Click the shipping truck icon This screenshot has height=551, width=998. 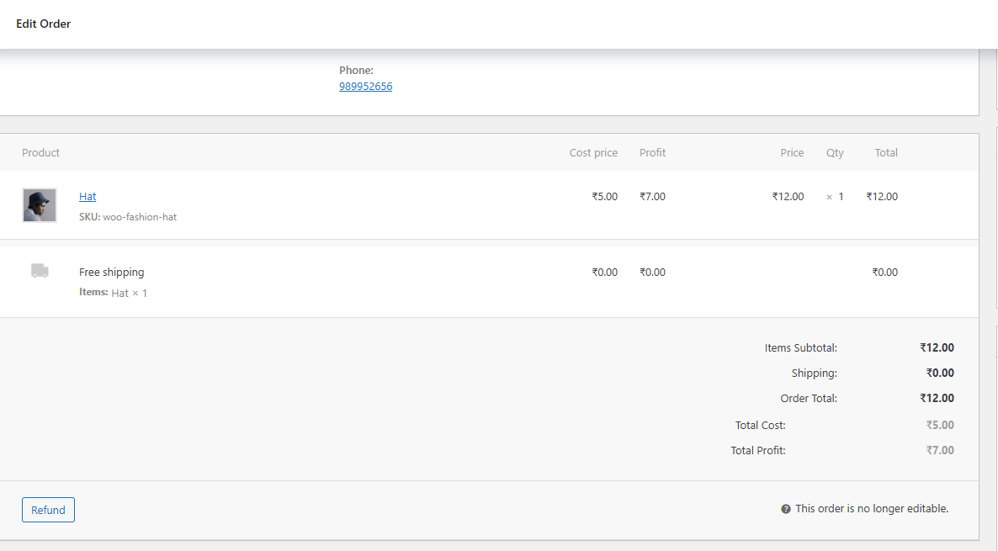40,271
